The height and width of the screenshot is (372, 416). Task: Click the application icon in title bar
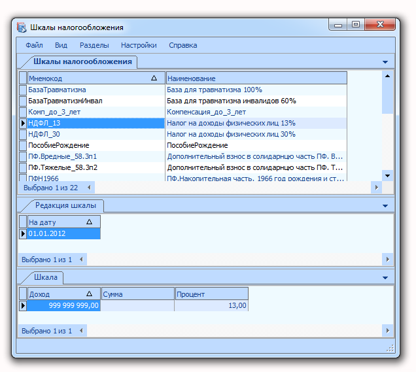coord(22,27)
